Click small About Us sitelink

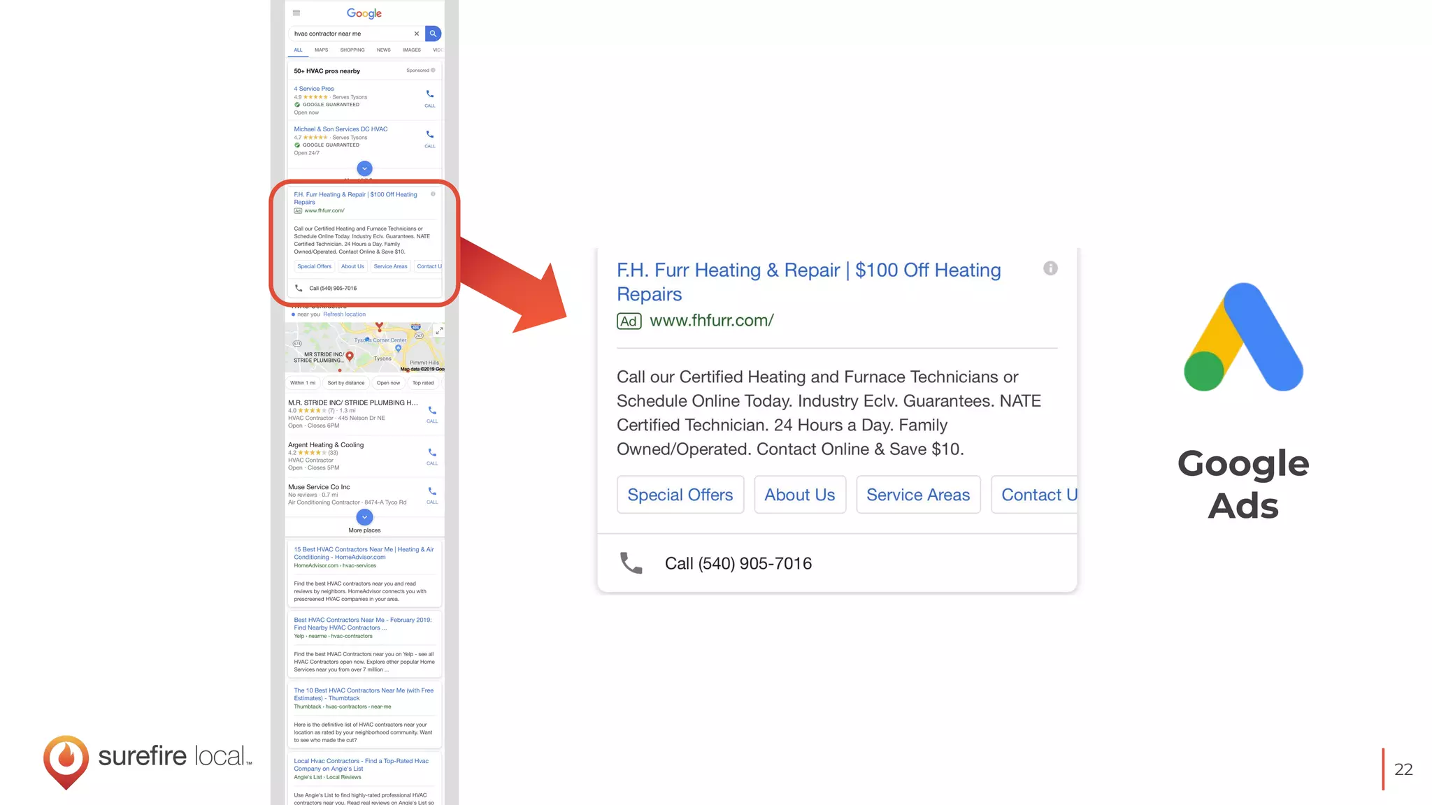pyautogui.click(x=352, y=266)
